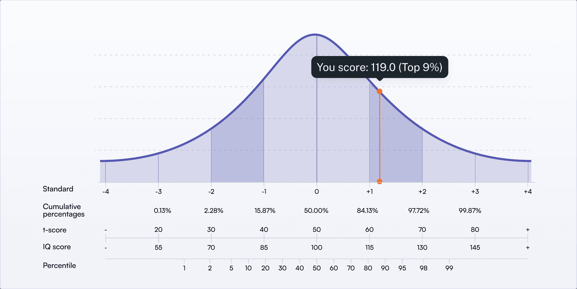The image size is (577, 289).
Task: Click the t-score value 30
Action: pyautogui.click(x=211, y=230)
